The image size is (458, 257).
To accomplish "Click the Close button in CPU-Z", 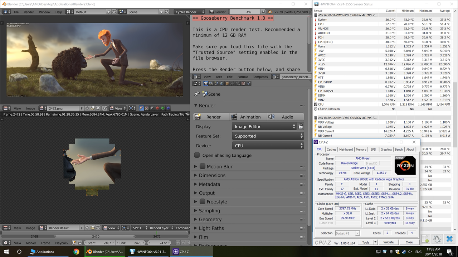I will coord(409,242).
